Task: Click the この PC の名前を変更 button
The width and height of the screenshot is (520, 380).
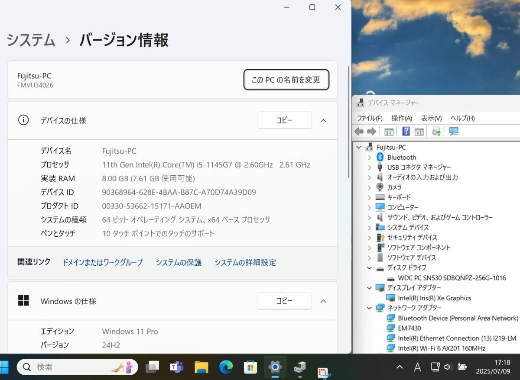Action: tap(286, 80)
